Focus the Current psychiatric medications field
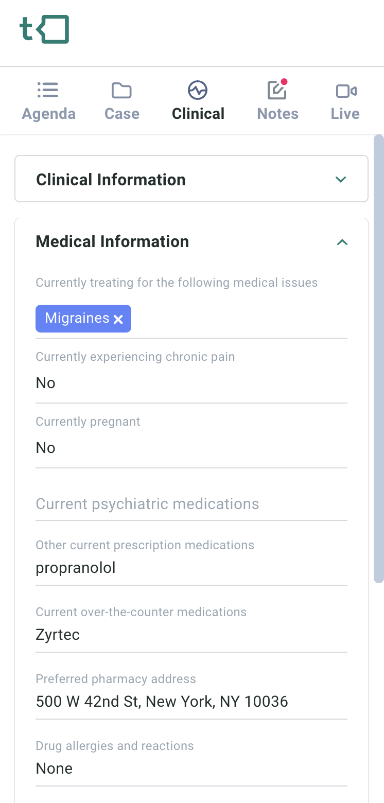The width and height of the screenshot is (384, 803). click(x=191, y=504)
